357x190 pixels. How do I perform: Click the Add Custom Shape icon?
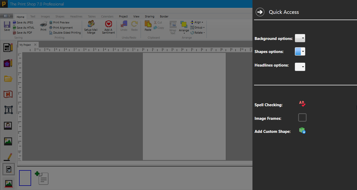click(302, 130)
